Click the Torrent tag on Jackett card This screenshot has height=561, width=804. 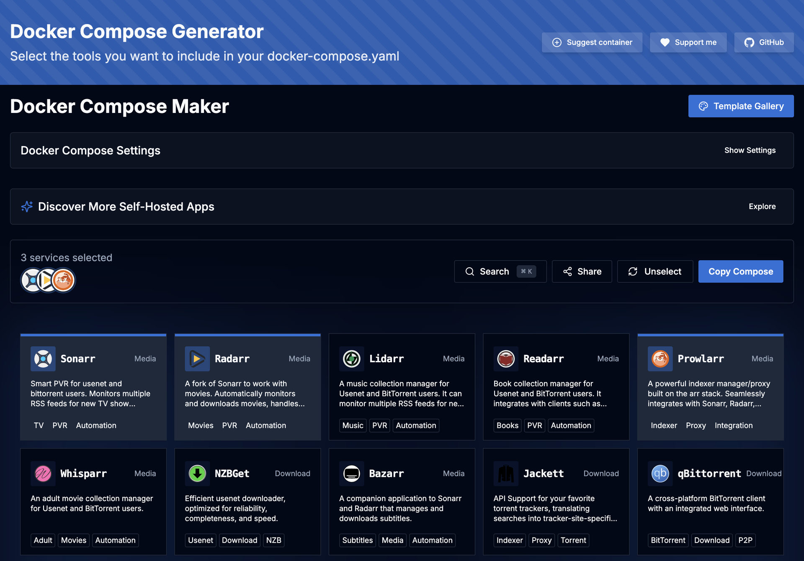tap(573, 540)
